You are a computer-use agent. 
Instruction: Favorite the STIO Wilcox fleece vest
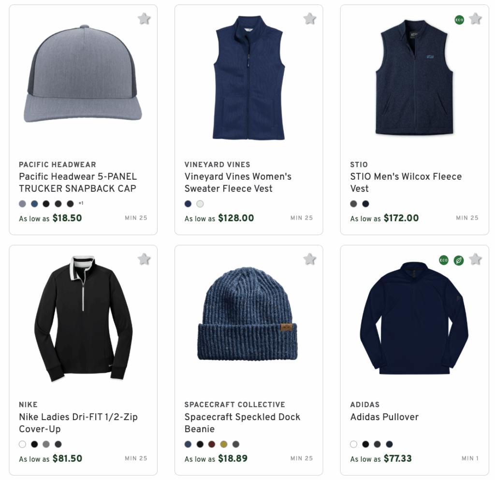[x=475, y=18]
